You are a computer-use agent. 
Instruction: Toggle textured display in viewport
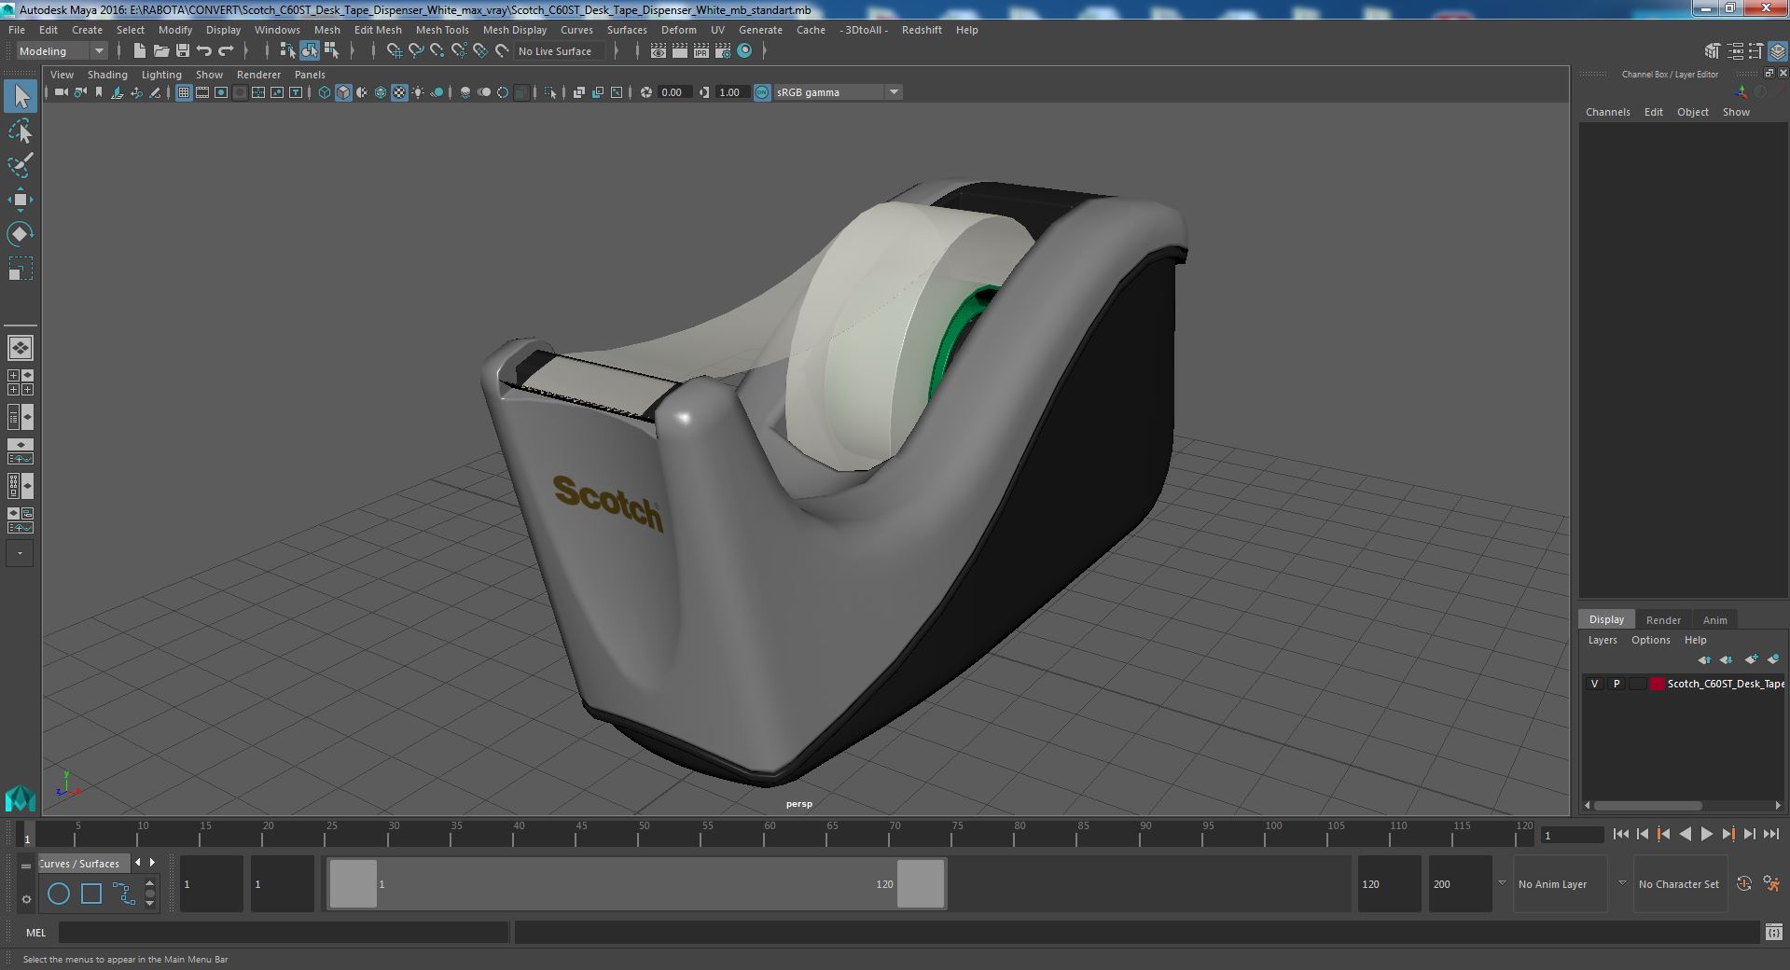[x=399, y=92]
